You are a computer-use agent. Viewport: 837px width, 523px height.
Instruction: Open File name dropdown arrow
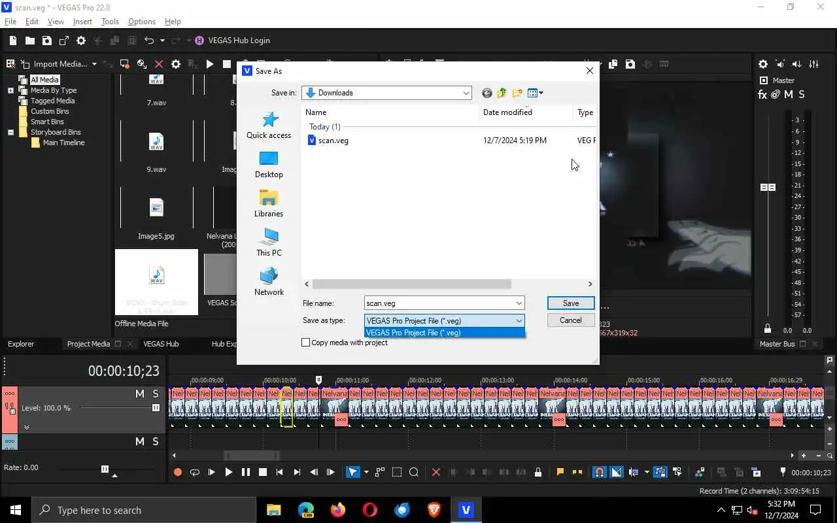pos(519,303)
